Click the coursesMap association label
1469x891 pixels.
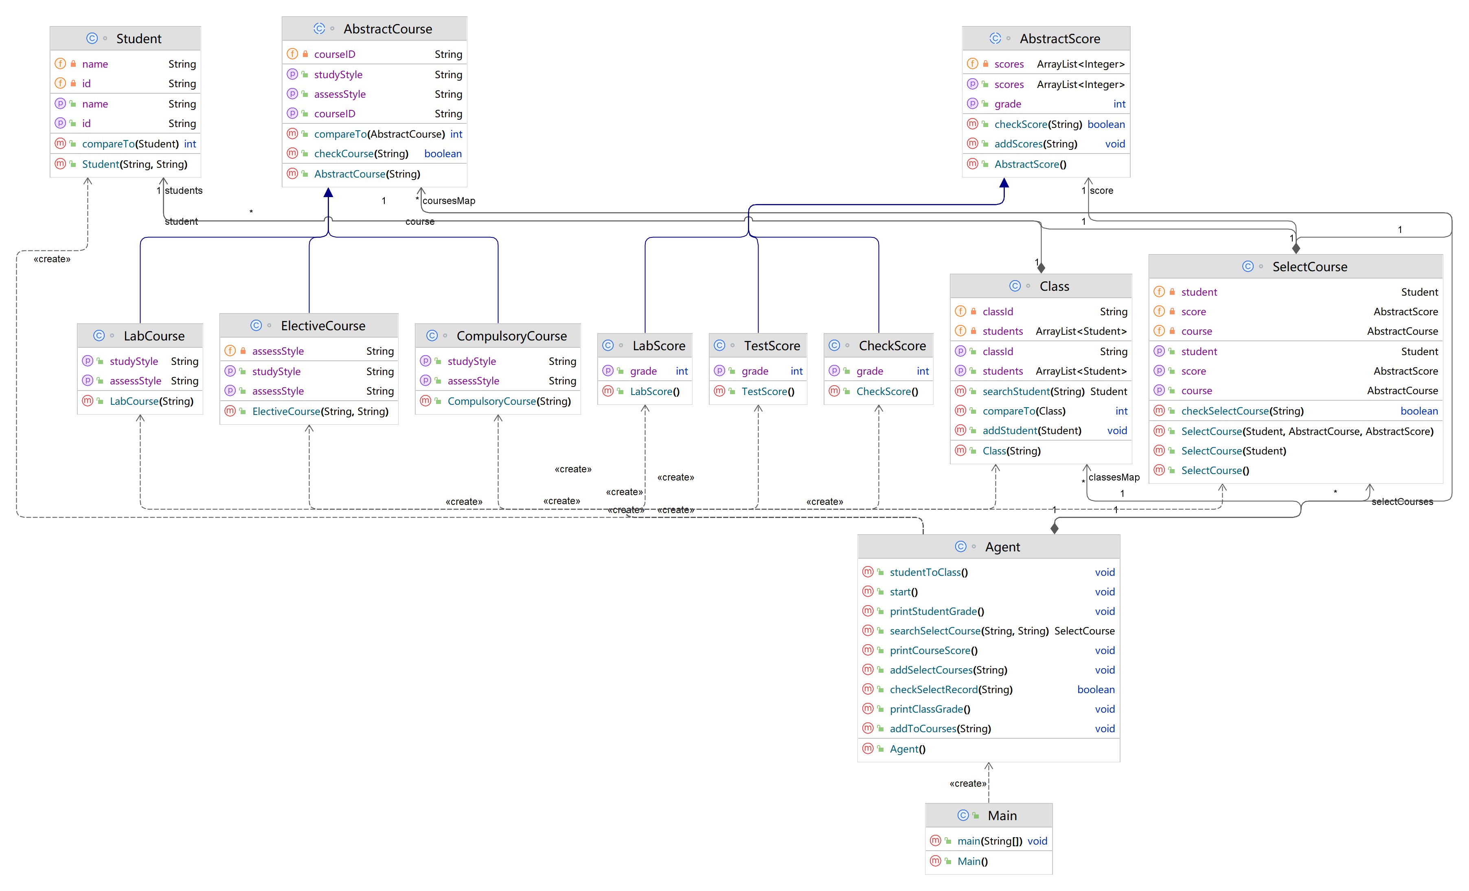tap(448, 201)
